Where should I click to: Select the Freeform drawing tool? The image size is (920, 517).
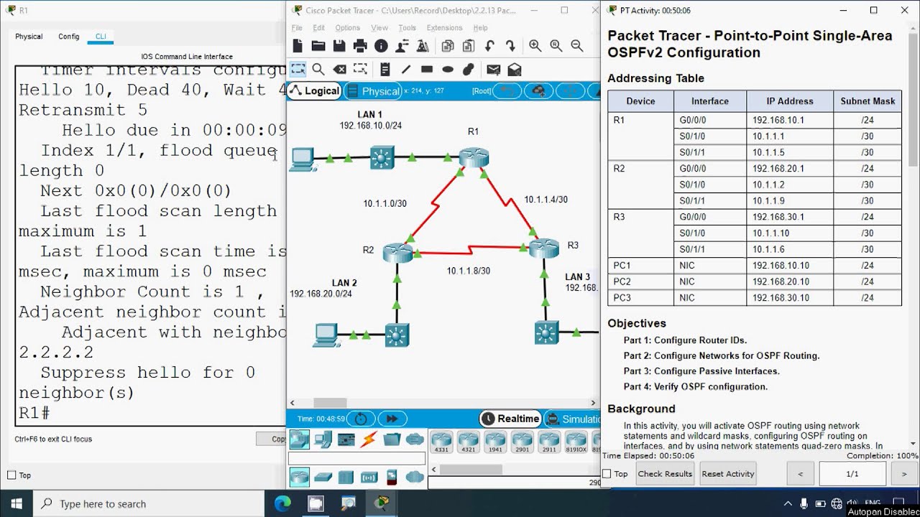[x=469, y=70]
